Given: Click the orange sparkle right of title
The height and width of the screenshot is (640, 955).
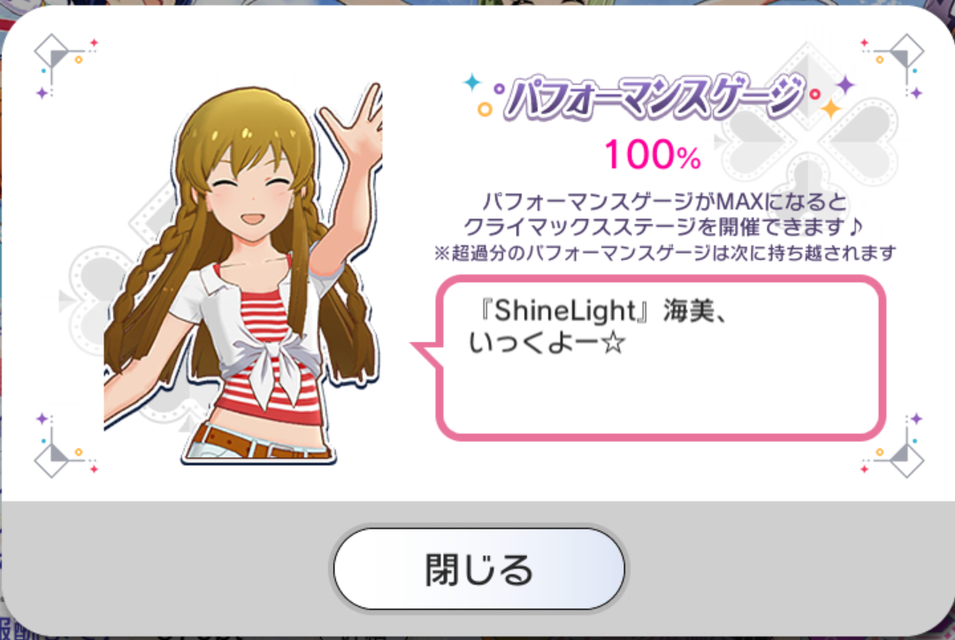Looking at the screenshot, I should 830,109.
